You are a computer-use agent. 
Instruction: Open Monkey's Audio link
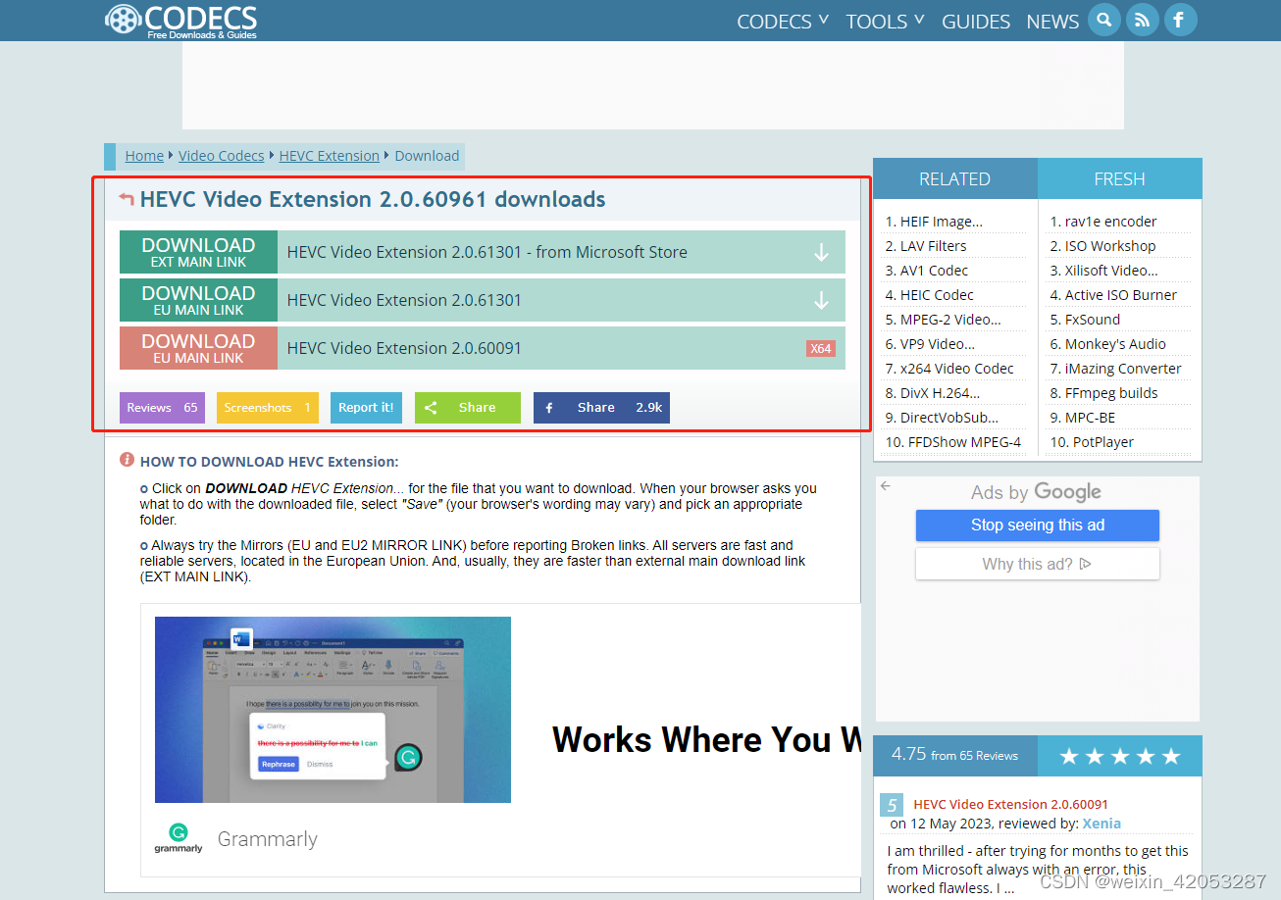[1115, 344]
